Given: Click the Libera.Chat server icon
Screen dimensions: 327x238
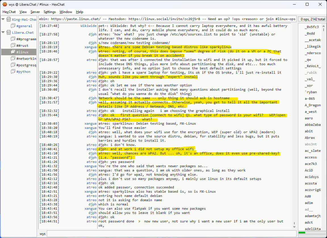Looking at the screenshot, I should point(9,33).
